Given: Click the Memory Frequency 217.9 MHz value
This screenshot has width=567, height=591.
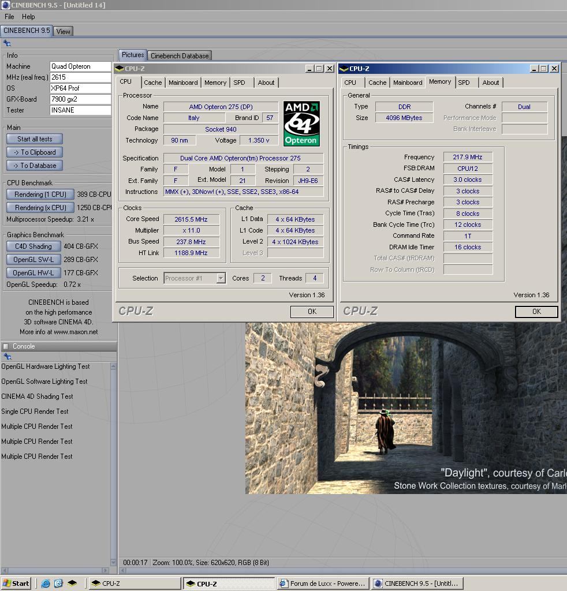Looking at the screenshot, I should click(x=468, y=157).
